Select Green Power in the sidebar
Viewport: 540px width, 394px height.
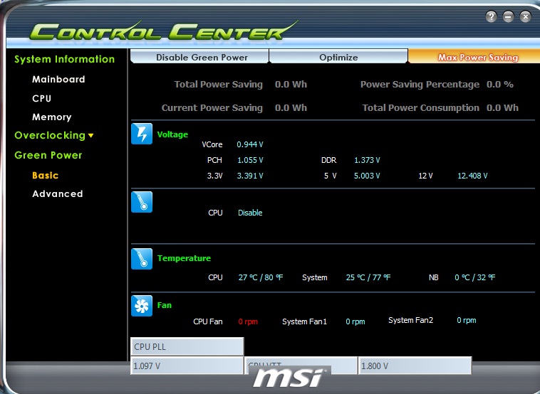[x=48, y=155]
